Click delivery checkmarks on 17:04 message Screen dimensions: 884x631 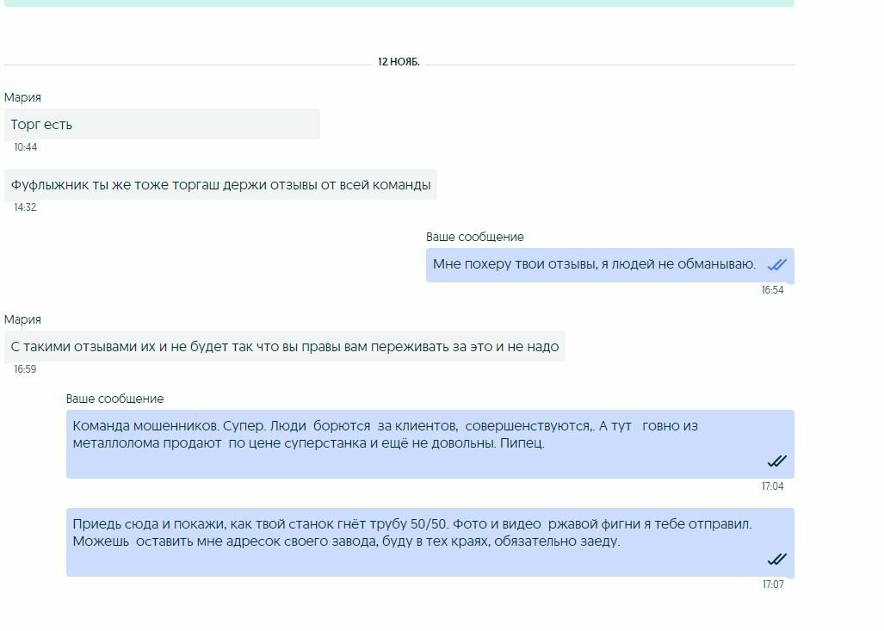tap(777, 461)
